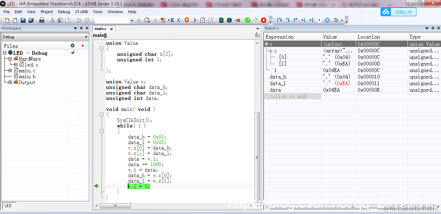Click the Step Out debug icon

(x=296, y=20)
